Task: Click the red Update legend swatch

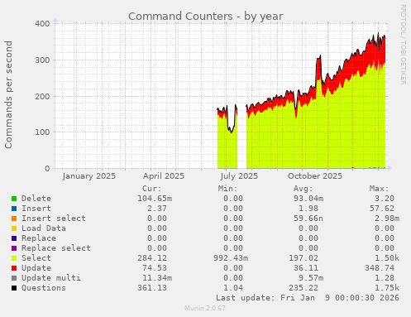Action: point(14,268)
